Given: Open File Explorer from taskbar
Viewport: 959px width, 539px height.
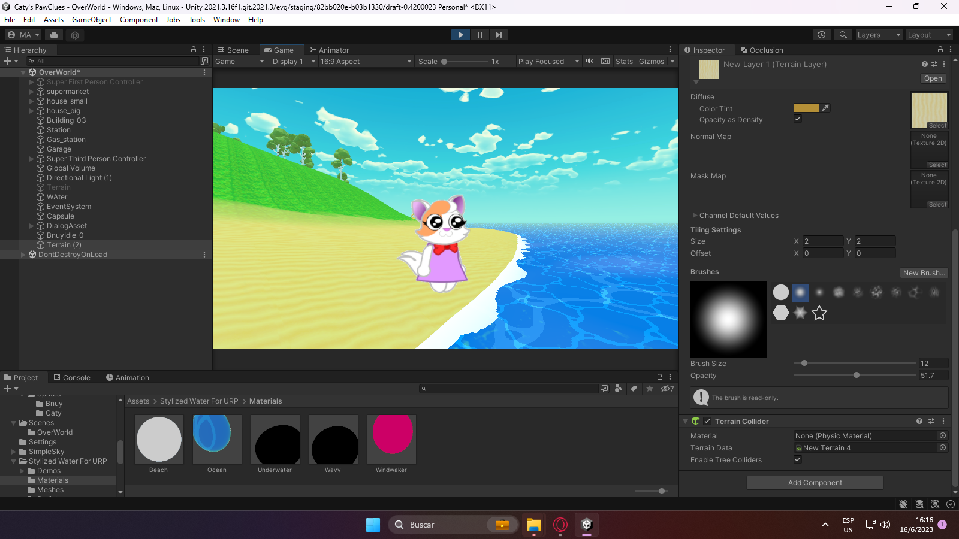Looking at the screenshot, I should [534, 525].
